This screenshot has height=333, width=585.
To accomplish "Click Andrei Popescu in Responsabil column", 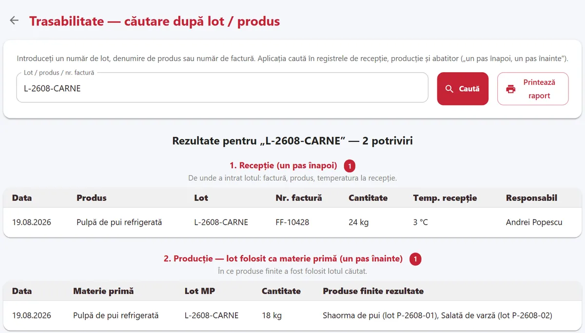I will [534, 222].
